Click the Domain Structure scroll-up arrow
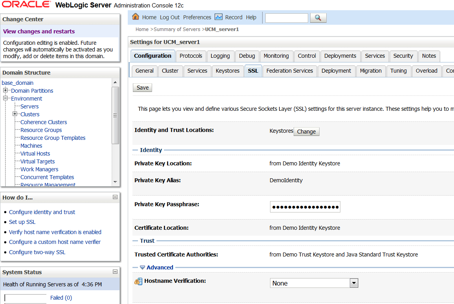This screenshot has height=304, width=454. [x=115, y=82]
